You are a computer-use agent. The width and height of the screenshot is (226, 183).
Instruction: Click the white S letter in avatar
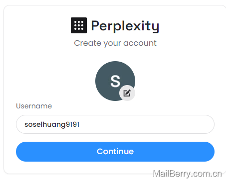click(115, 81)
